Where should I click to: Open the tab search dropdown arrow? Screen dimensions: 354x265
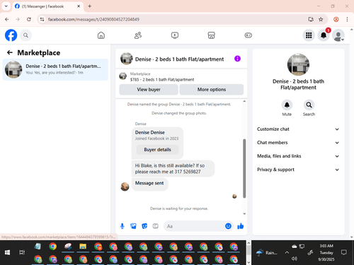click(6, 6)
